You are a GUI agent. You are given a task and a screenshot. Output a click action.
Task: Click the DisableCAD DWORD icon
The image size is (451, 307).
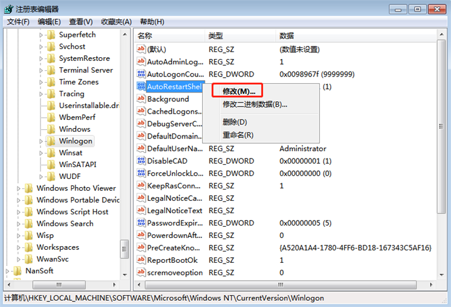point(141,161)
